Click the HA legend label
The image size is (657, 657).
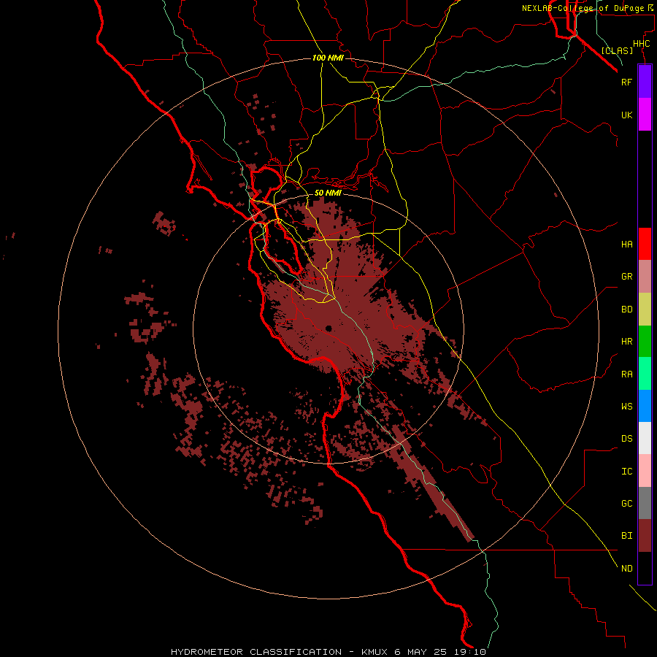coord(626,245)
